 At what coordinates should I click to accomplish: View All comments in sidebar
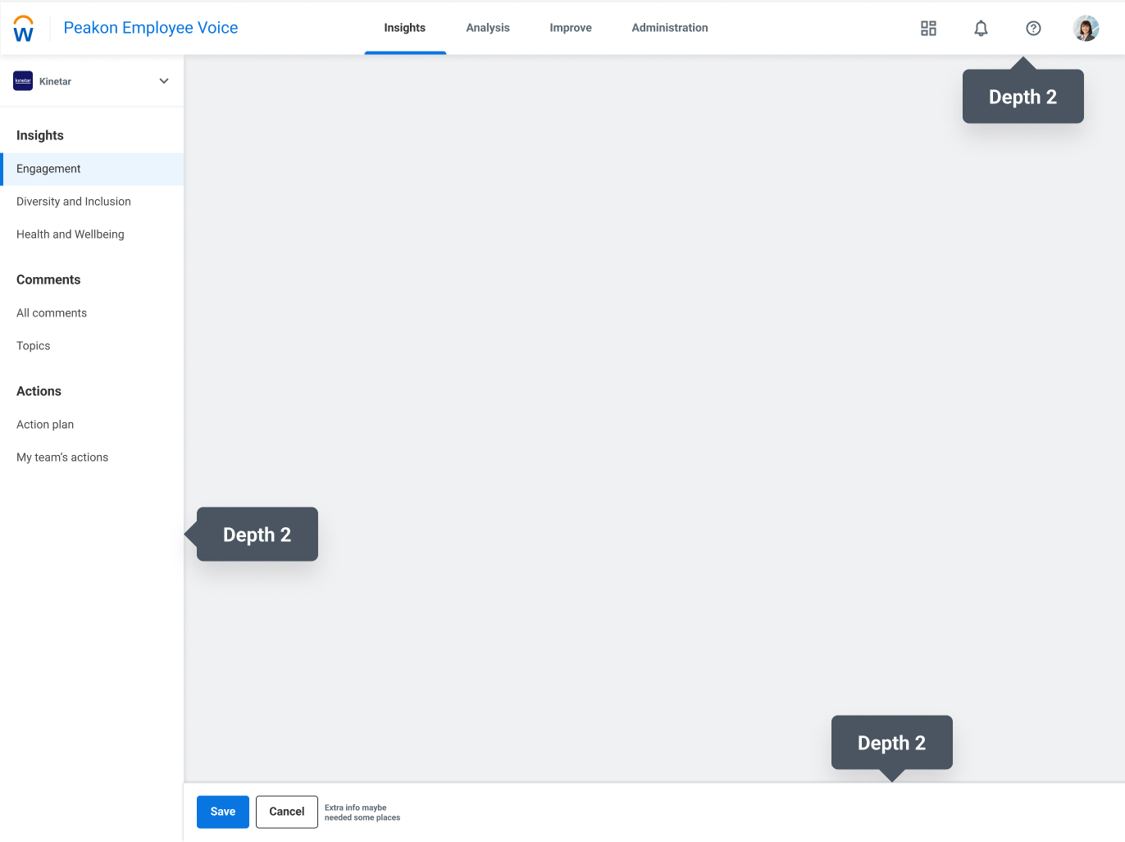tap(52, 313)
